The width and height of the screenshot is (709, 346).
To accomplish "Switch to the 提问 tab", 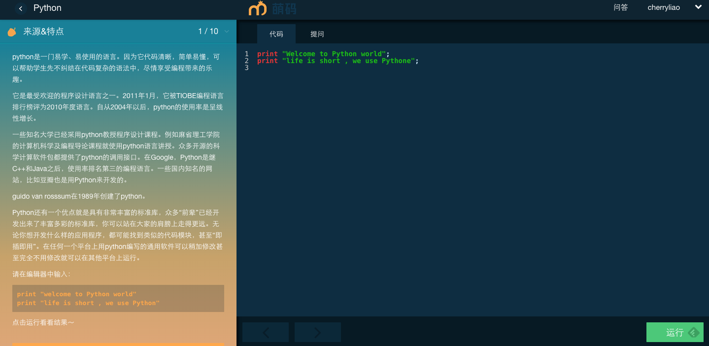I will [x=317, y=34].
